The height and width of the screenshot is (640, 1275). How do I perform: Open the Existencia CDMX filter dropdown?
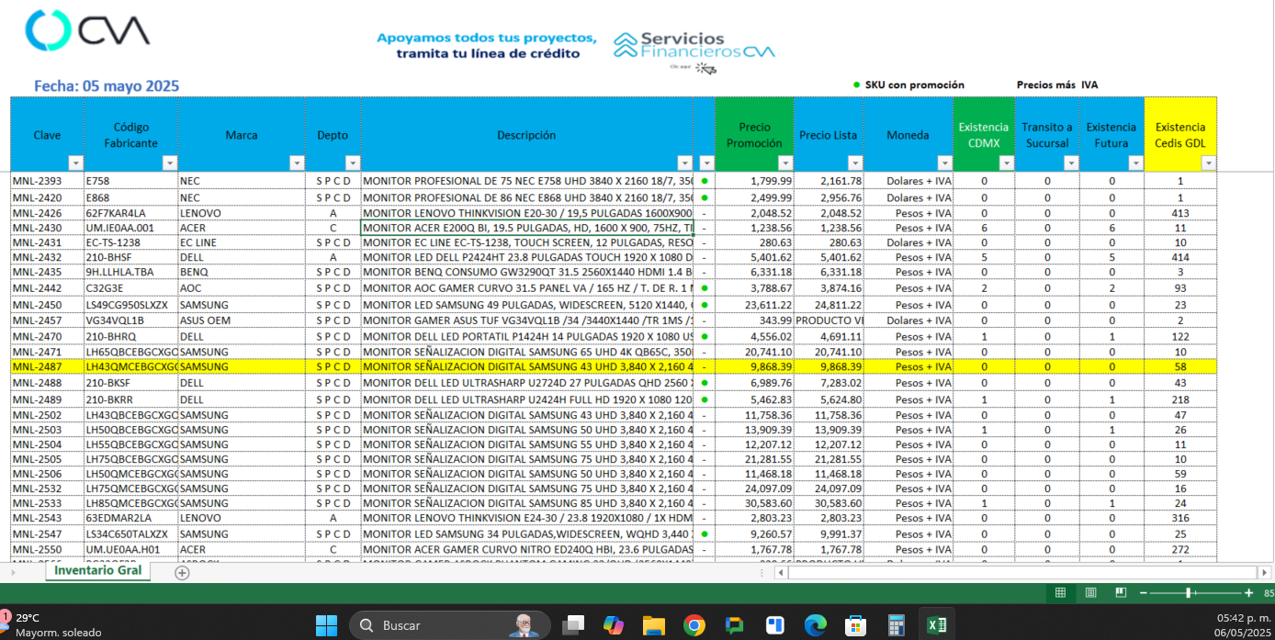[x=1007, y=163]
